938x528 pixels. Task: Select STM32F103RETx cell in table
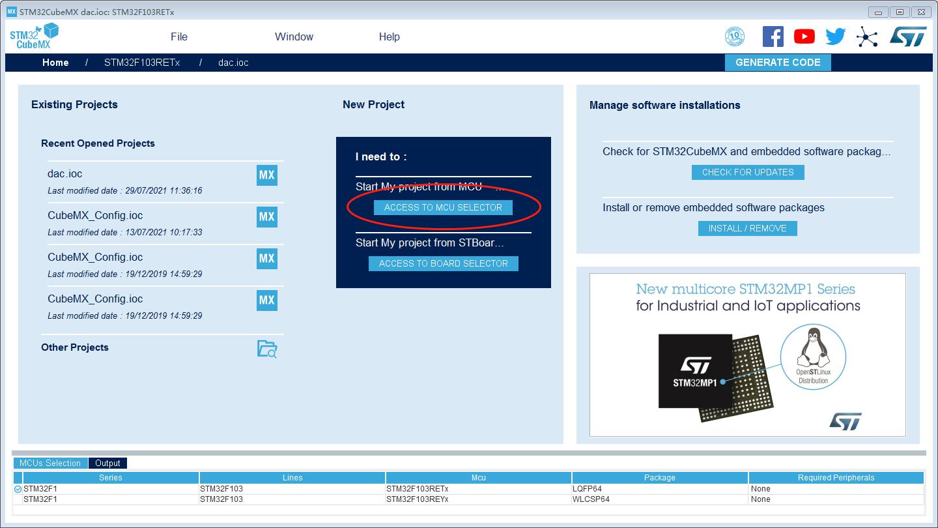479,489
